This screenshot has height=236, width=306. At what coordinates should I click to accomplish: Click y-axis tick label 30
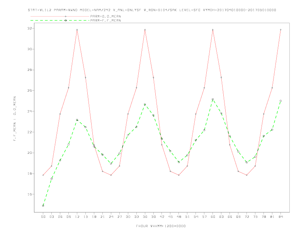pyautogui.click(x=29, y=49)
